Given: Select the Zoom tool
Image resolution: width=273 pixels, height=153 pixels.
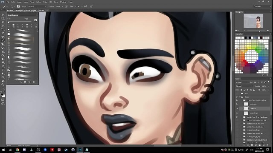Looking at the screenshot, I should 3,85.
